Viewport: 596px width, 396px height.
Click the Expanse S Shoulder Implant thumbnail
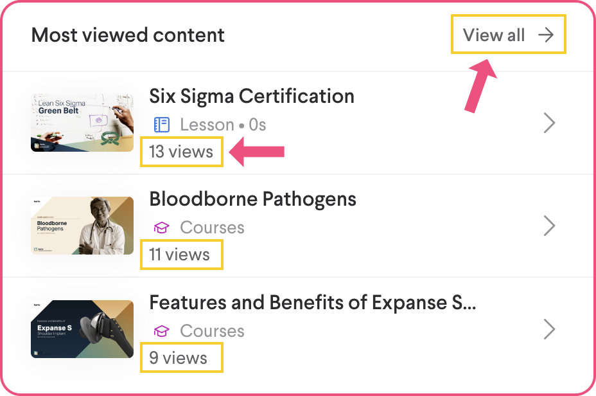pyautogui.click(x=82, y=329)
